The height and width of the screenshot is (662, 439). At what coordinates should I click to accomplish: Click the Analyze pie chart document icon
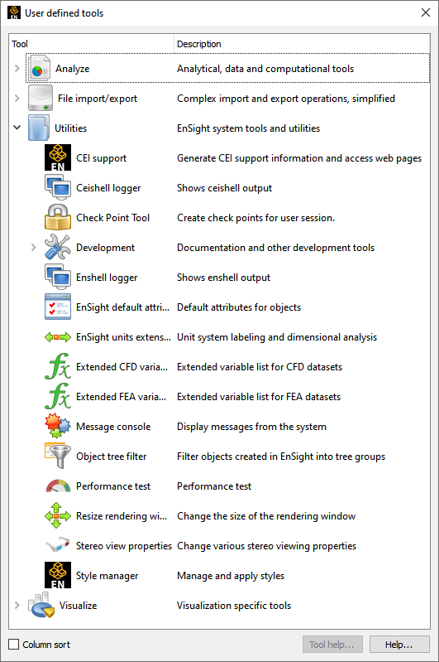(x=40, y=69)
